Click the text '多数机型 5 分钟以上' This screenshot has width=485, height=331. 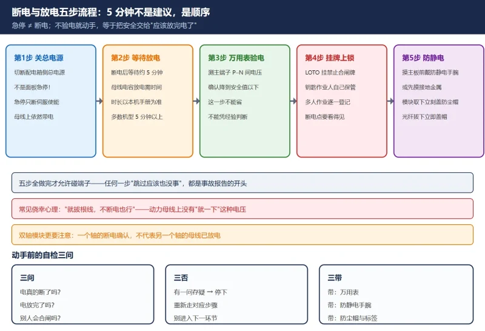click(x=137, y=116)
